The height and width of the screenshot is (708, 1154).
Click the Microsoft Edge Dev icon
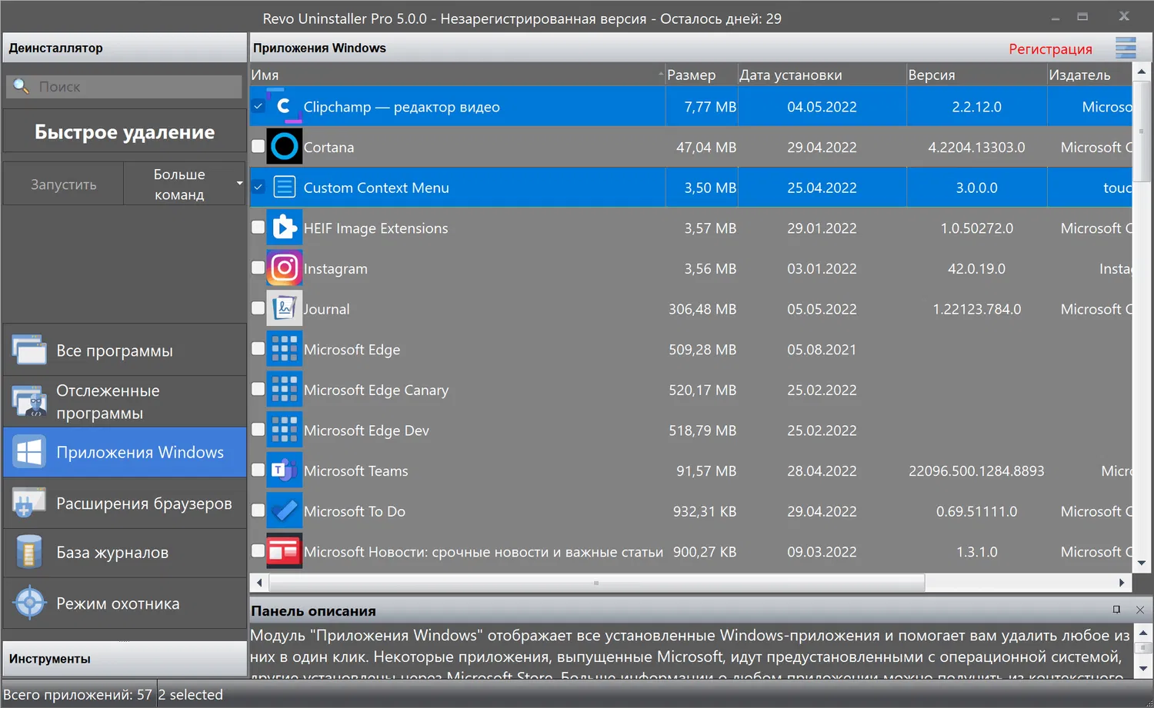(x=284, y=430)
